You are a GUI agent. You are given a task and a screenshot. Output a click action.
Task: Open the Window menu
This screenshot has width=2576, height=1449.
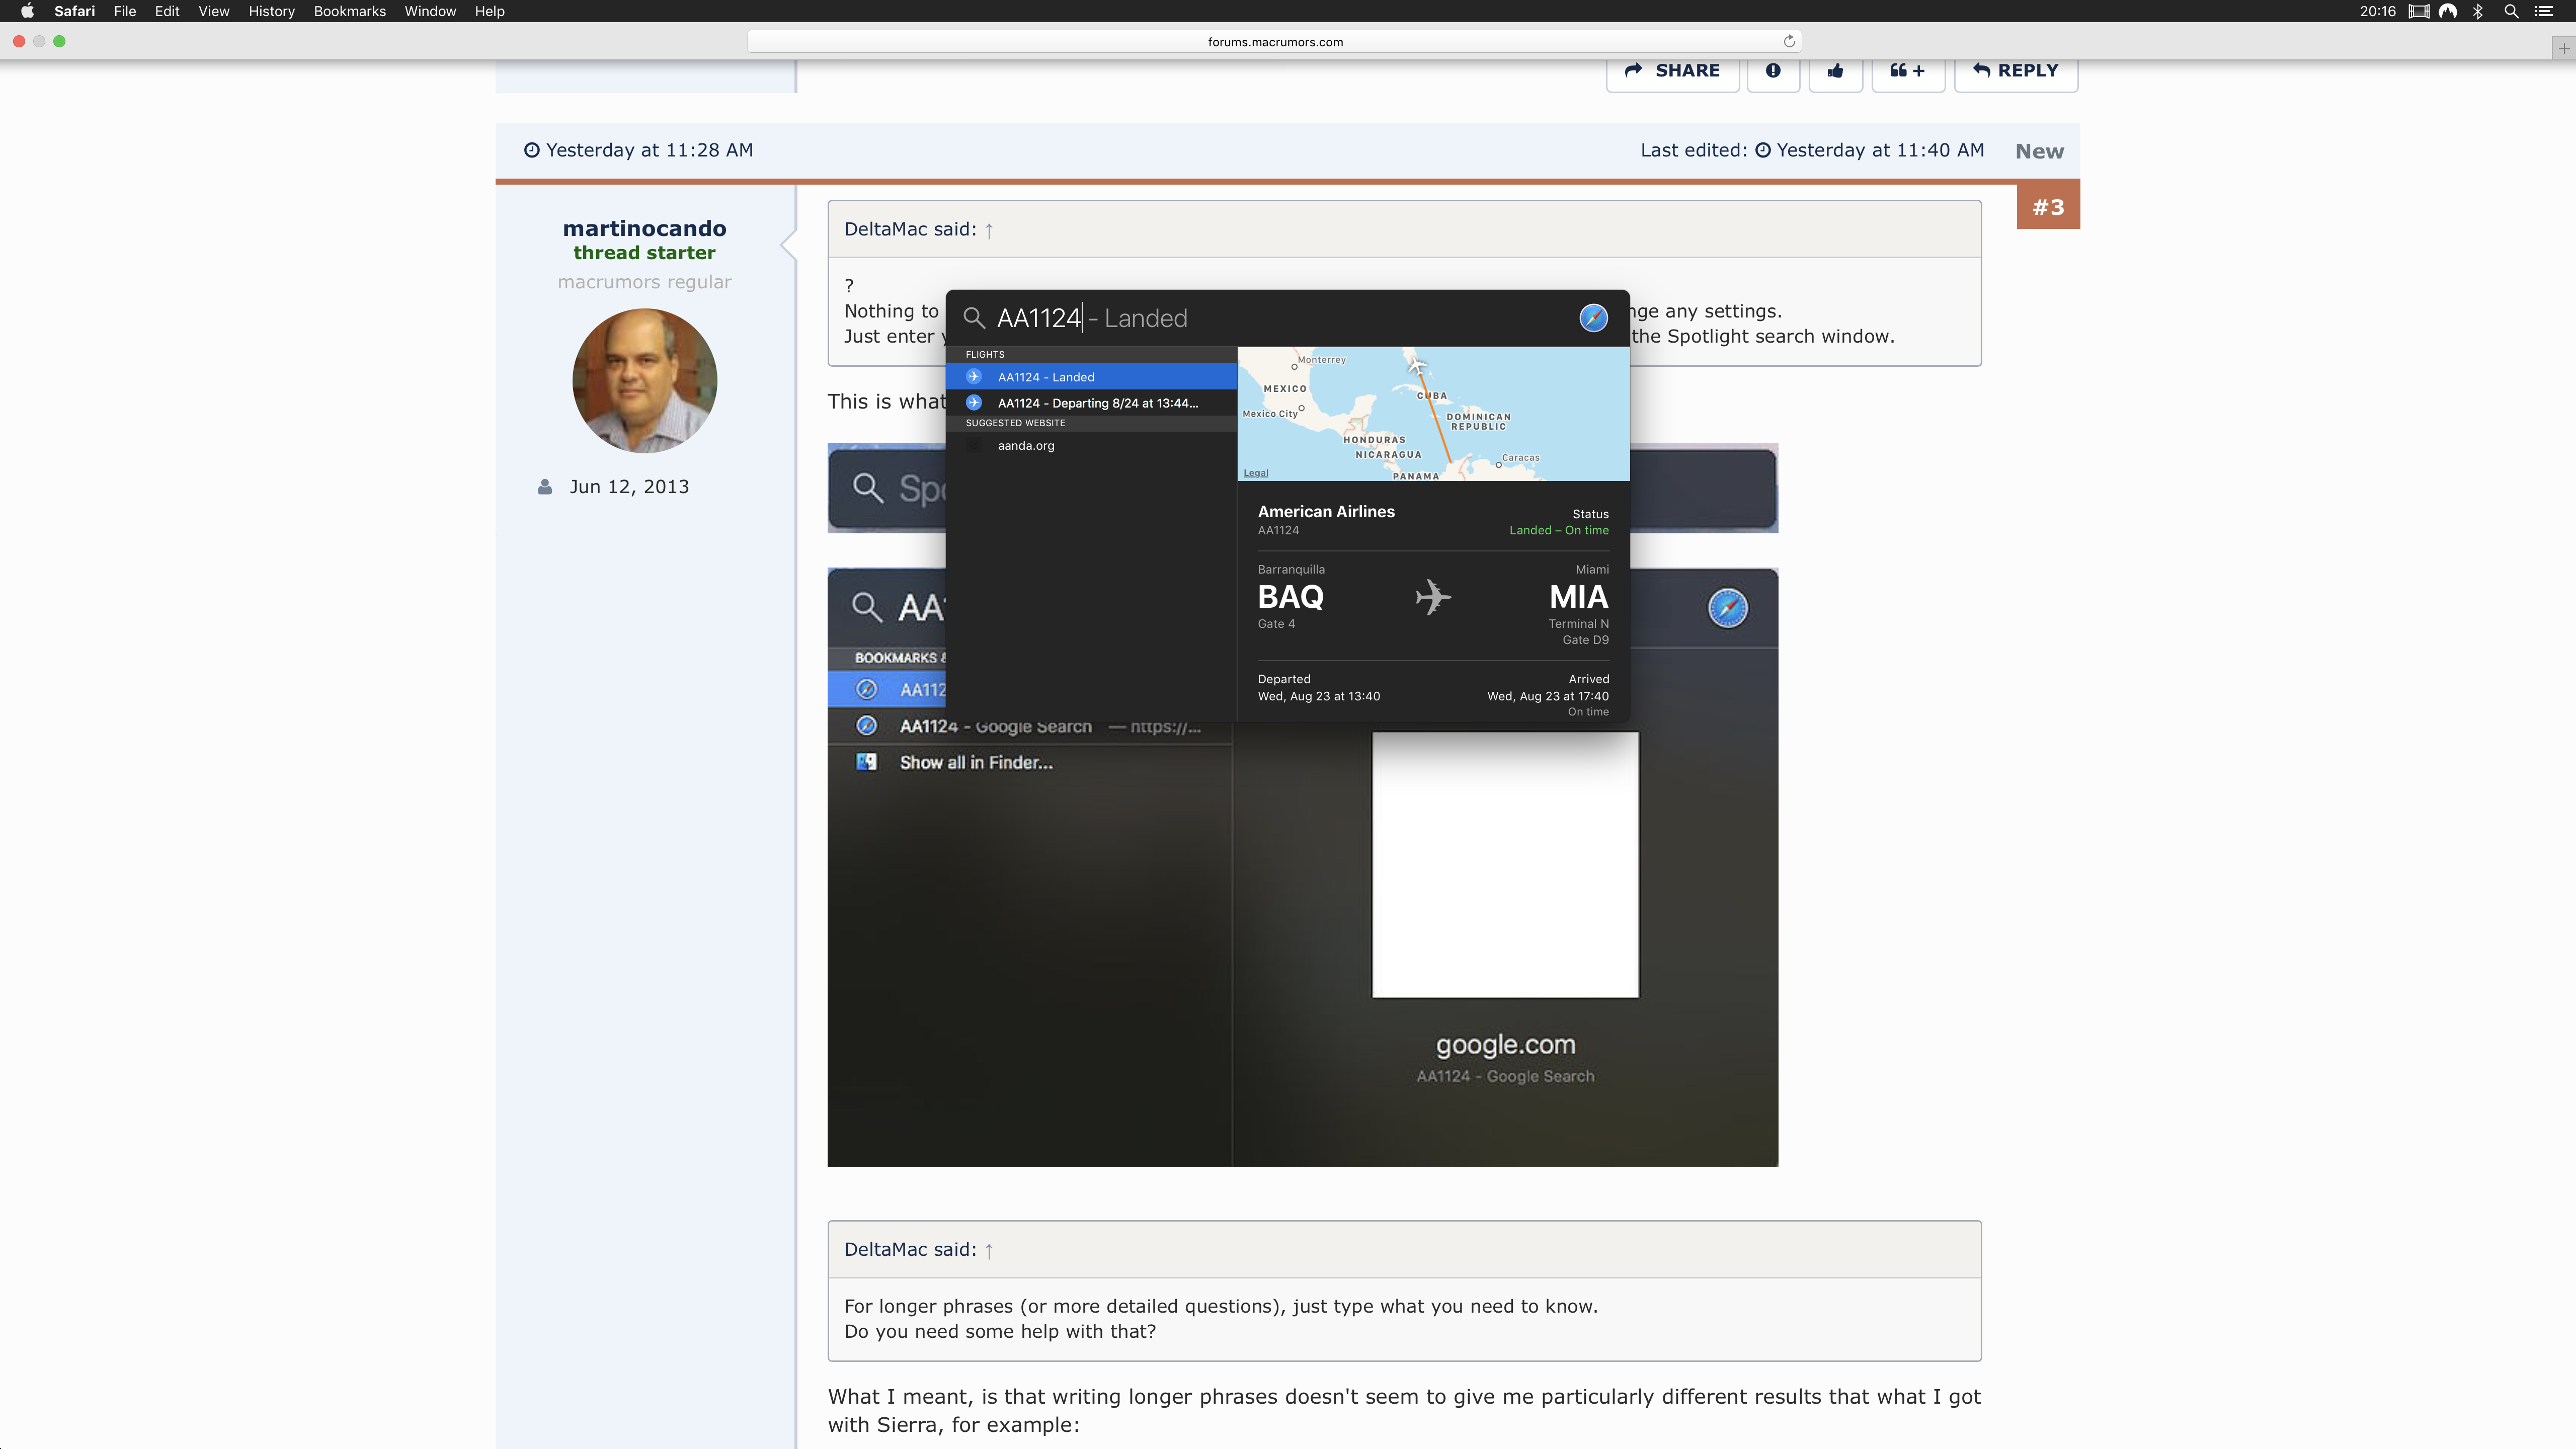(x=430, y=11)
